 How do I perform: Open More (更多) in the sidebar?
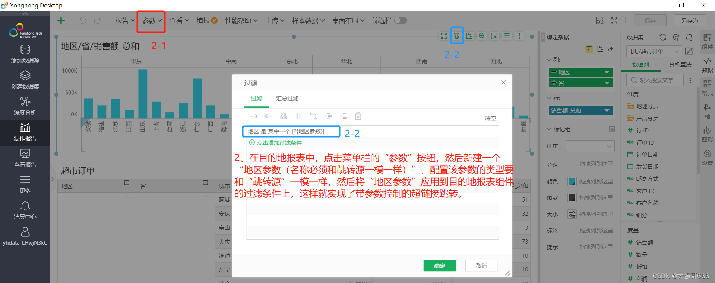pos(25,184)
